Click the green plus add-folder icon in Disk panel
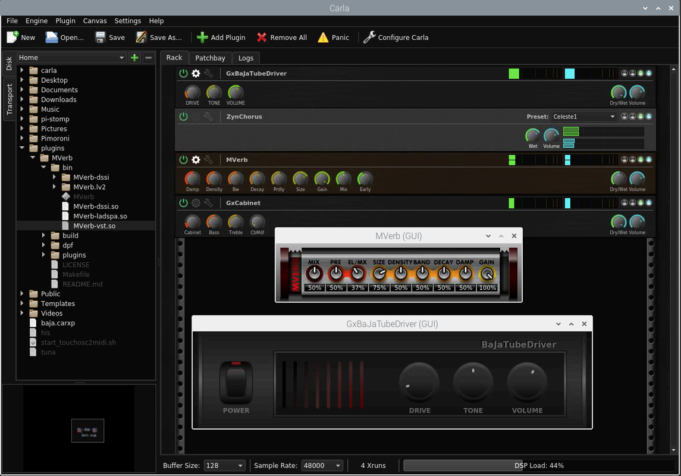 pyautogui.click(x=134, y=57)
